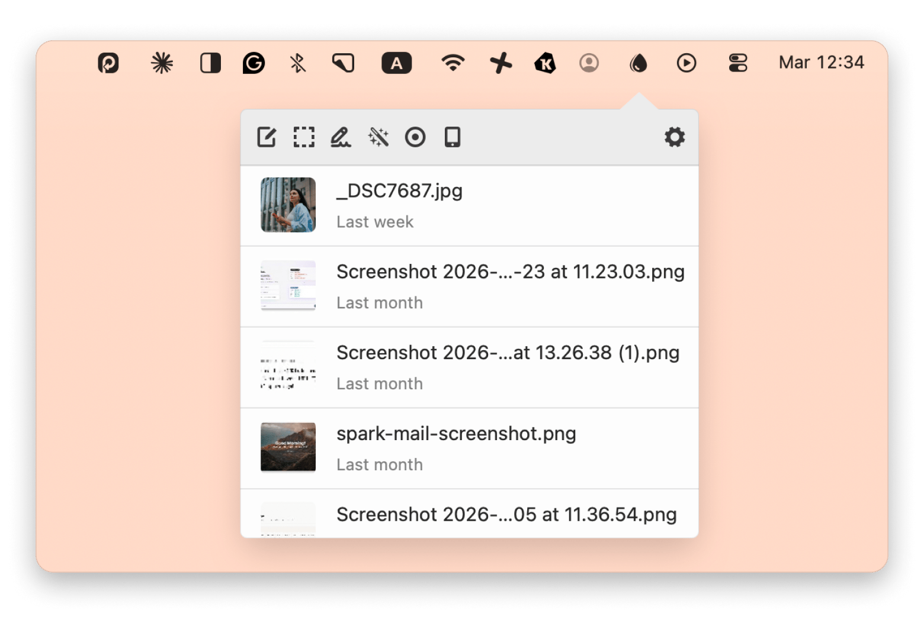Open the new annotation compose icon
Screen dimensions: 924x620
[x=267, y=137]
